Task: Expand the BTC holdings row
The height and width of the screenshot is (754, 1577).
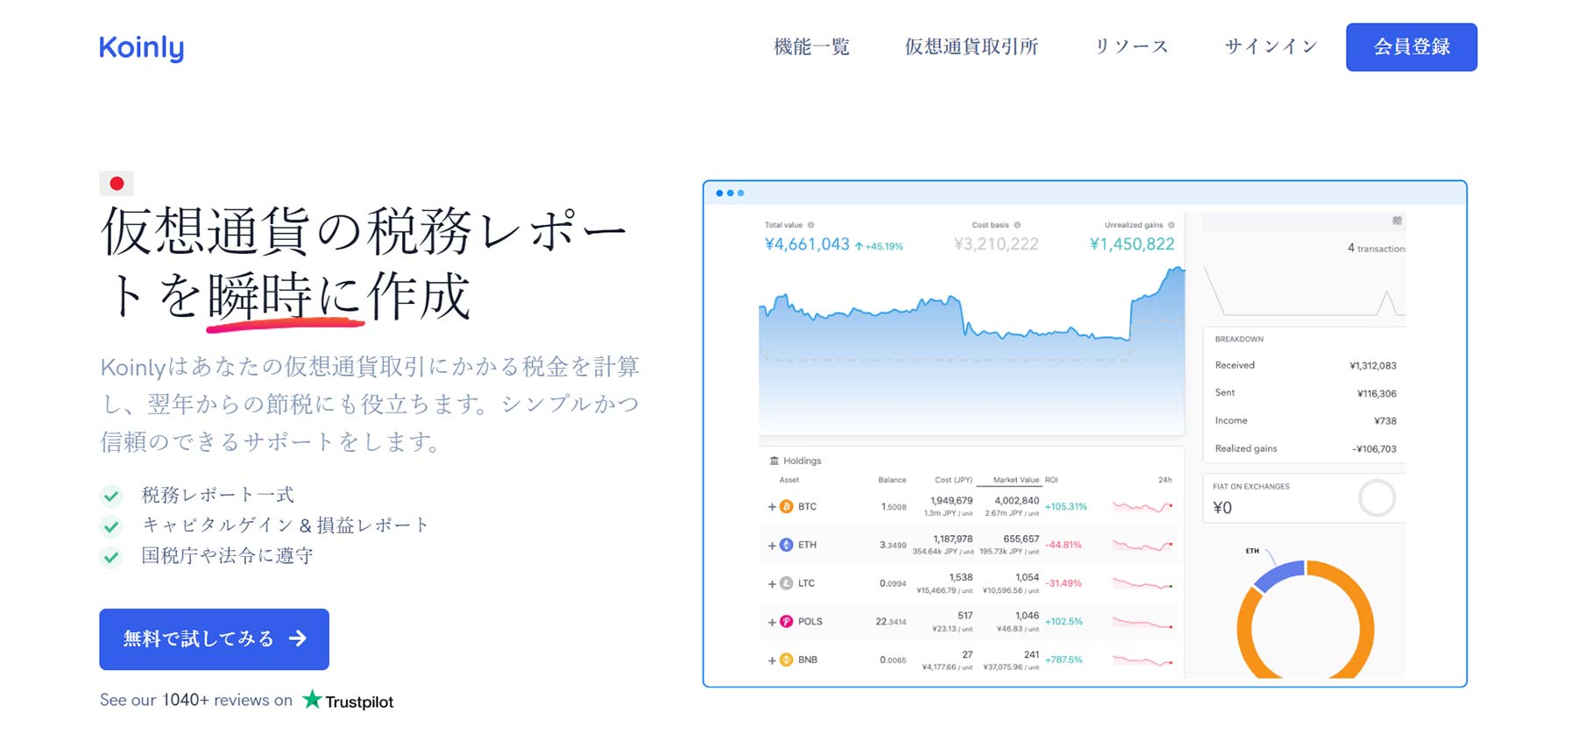Action: 772,507
